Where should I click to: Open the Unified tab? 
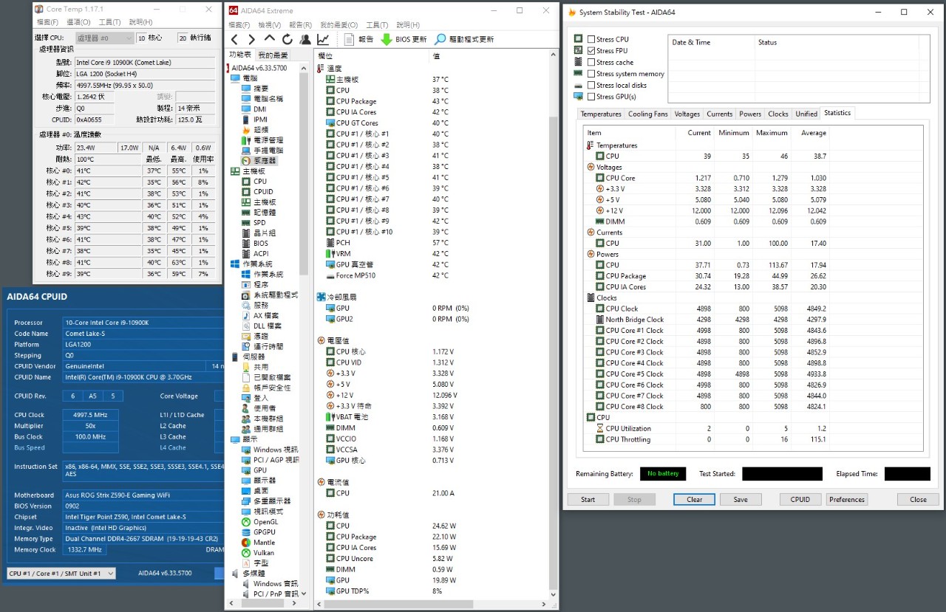point(806,114)
